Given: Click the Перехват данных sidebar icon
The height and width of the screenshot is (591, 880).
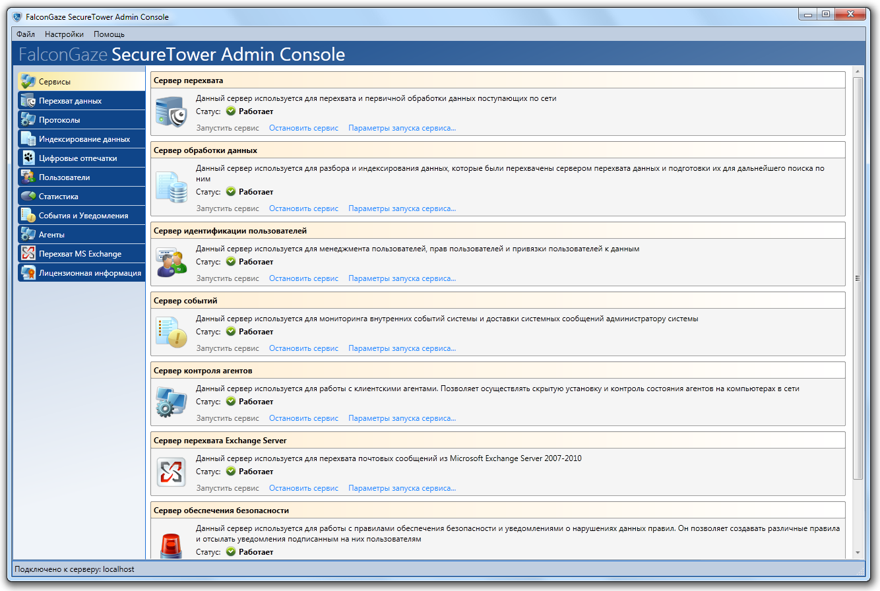Looking at the screenshot, I should pyautogui.click(x=28, y=101).
